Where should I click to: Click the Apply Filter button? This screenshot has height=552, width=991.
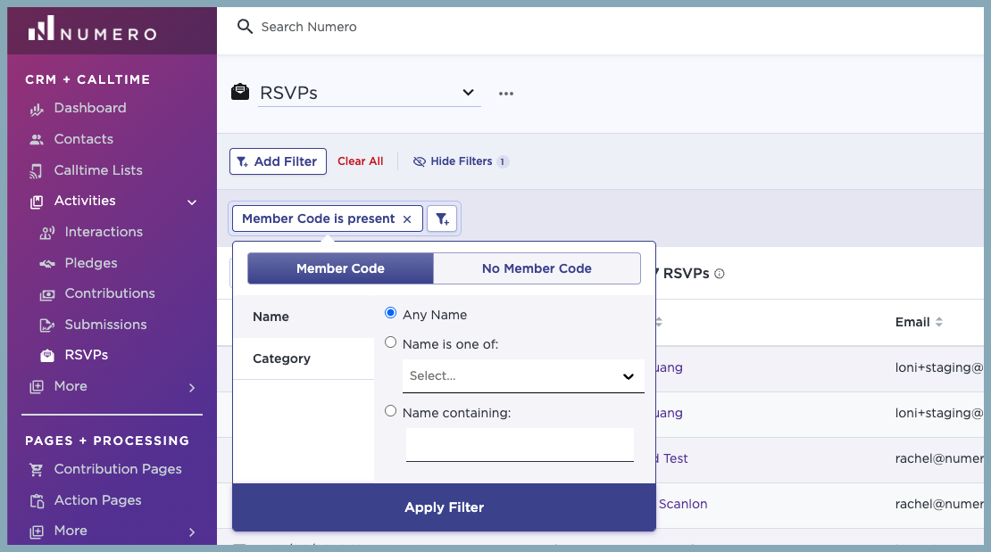tap(445, 507)
